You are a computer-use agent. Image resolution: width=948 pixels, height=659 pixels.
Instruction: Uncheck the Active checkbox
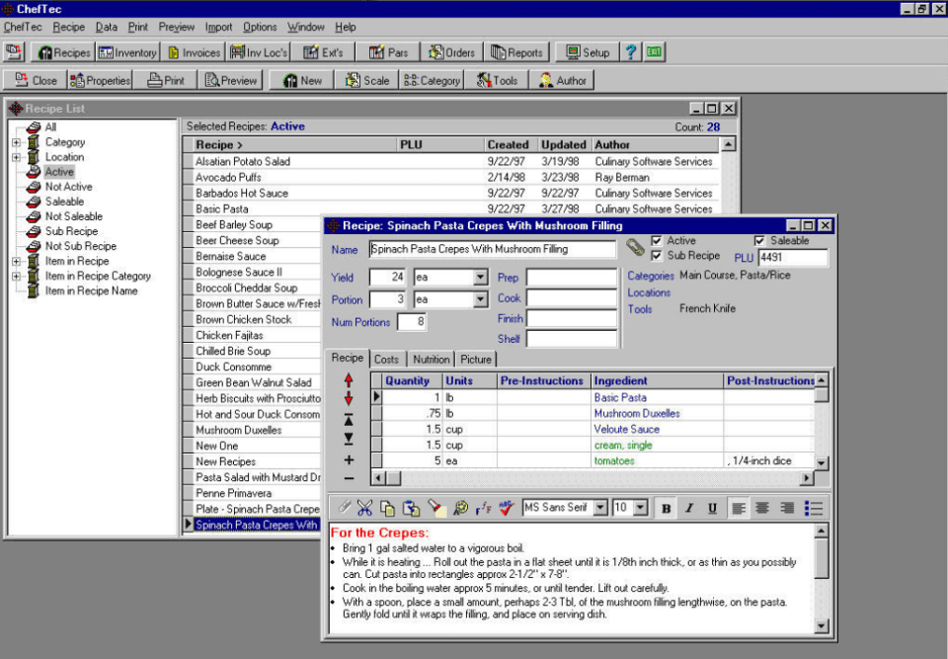(658, 241)
